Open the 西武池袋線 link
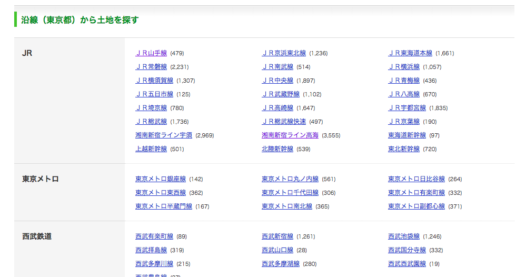Image resolution: width=516 pixels, height=277 pixels. pos(404,236)
